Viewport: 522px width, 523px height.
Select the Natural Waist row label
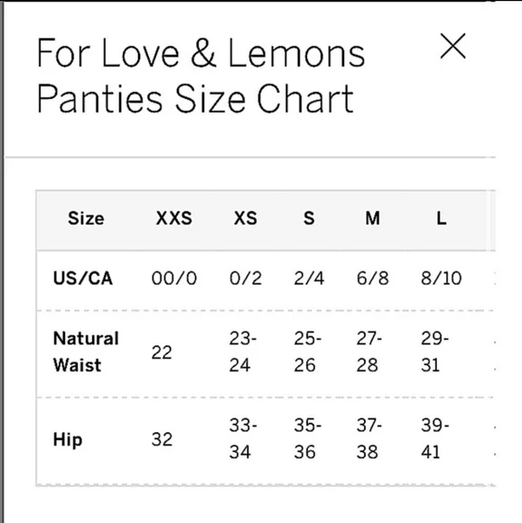pyautogui.click(x=86, y=352)
